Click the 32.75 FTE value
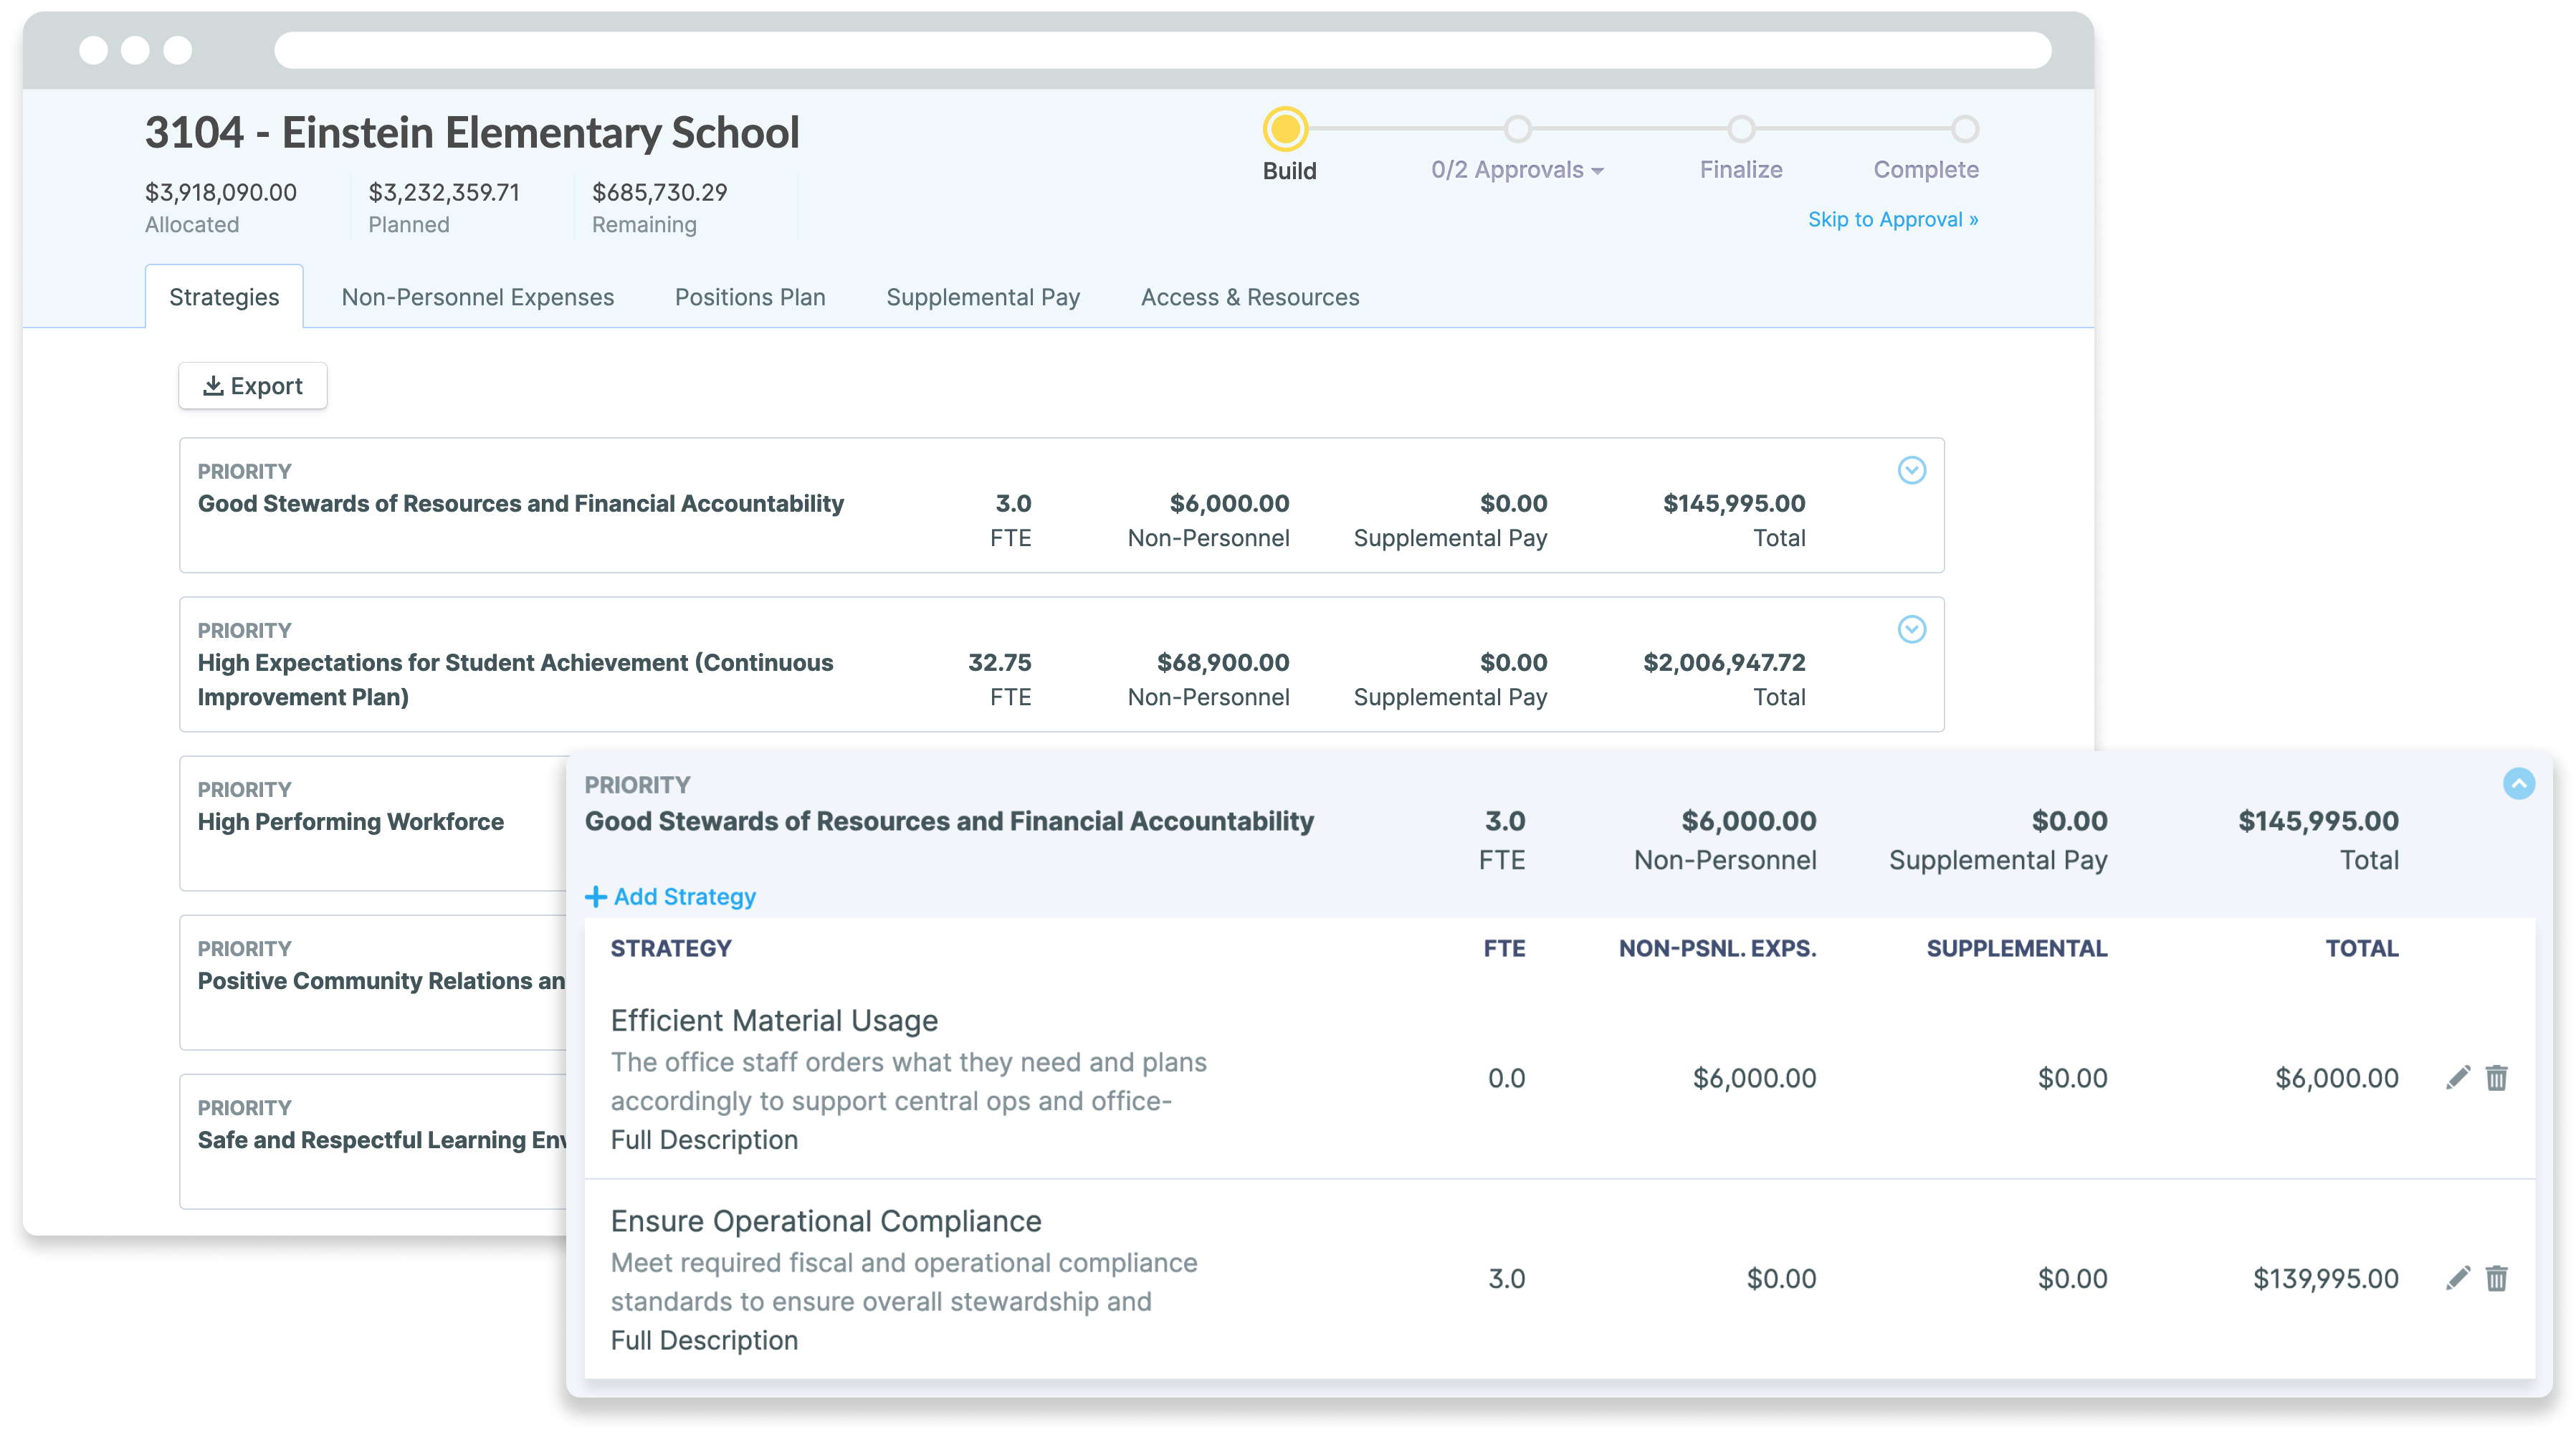Image resolution: width=2576 pixels, height=1432 pixels. (999, 662)
